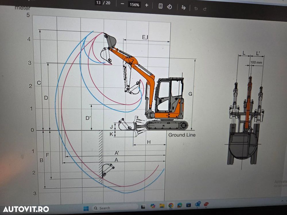287x215 pixels.
Task: Click the 'meter' axis unit label
Action: (22, 8)
